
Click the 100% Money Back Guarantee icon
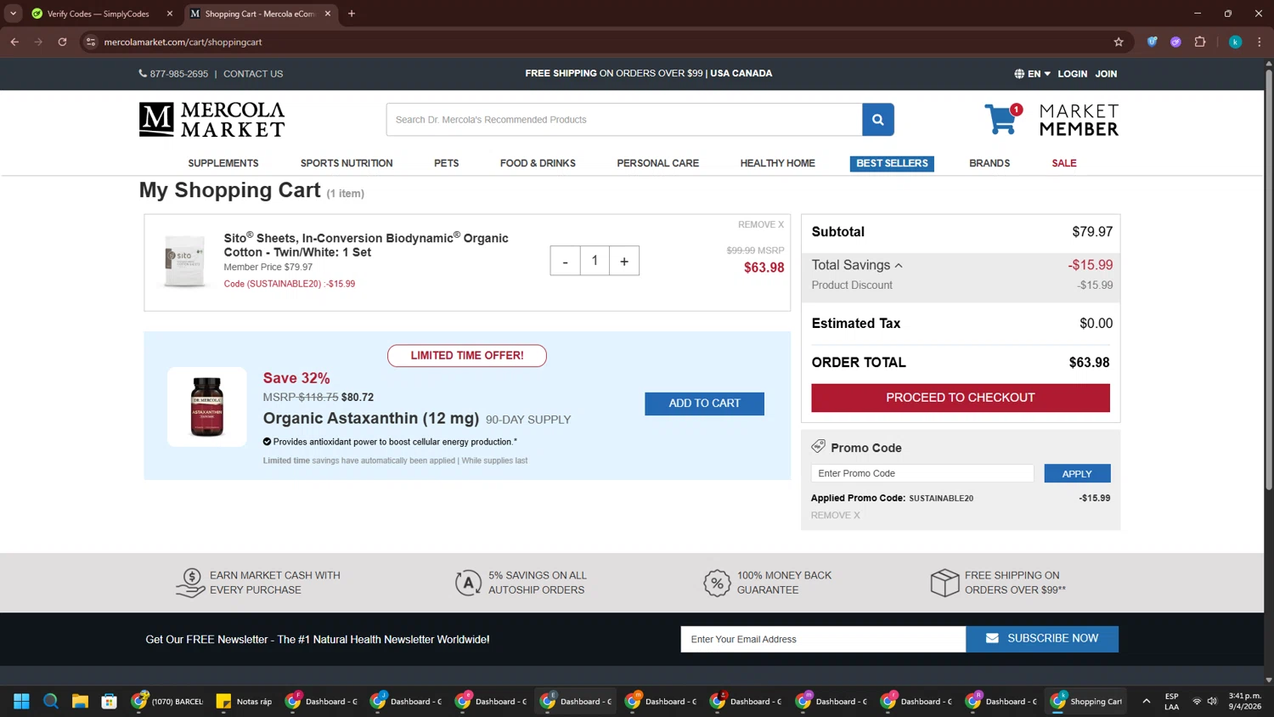[x=717, y=583]
